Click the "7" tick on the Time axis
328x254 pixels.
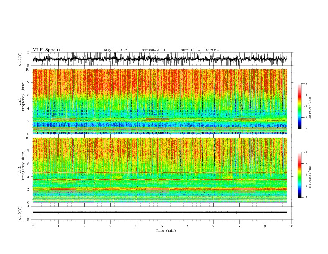pos(214,226)
